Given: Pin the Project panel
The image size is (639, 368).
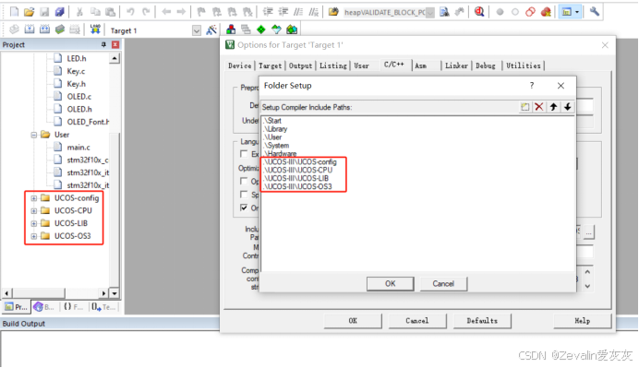Looking at the screenshot, I should (103, 44).
